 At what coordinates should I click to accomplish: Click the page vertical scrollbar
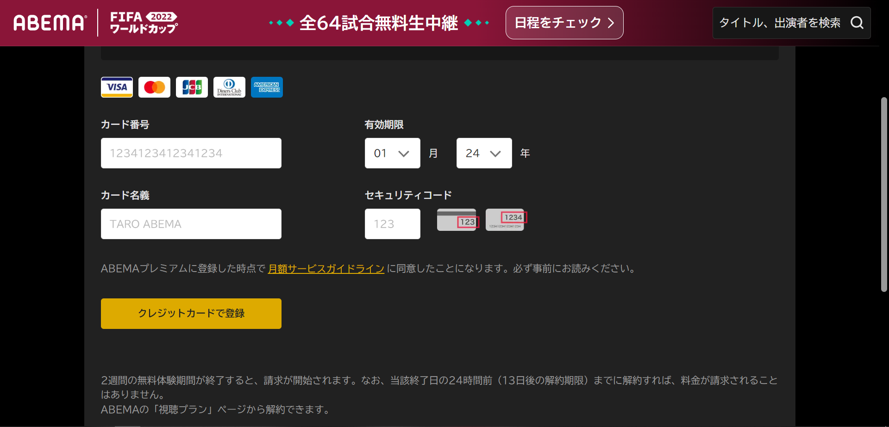click(883, 194)
